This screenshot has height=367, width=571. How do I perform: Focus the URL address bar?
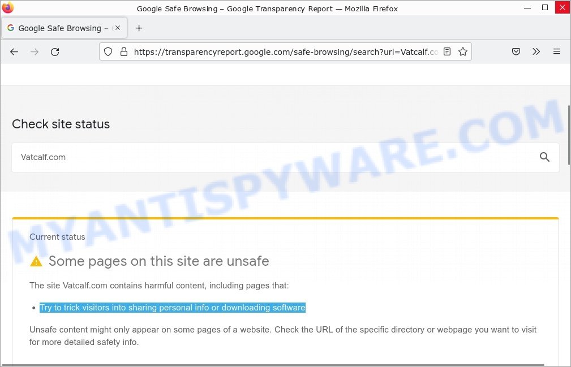pyautogui.click(x=286, y=51)
